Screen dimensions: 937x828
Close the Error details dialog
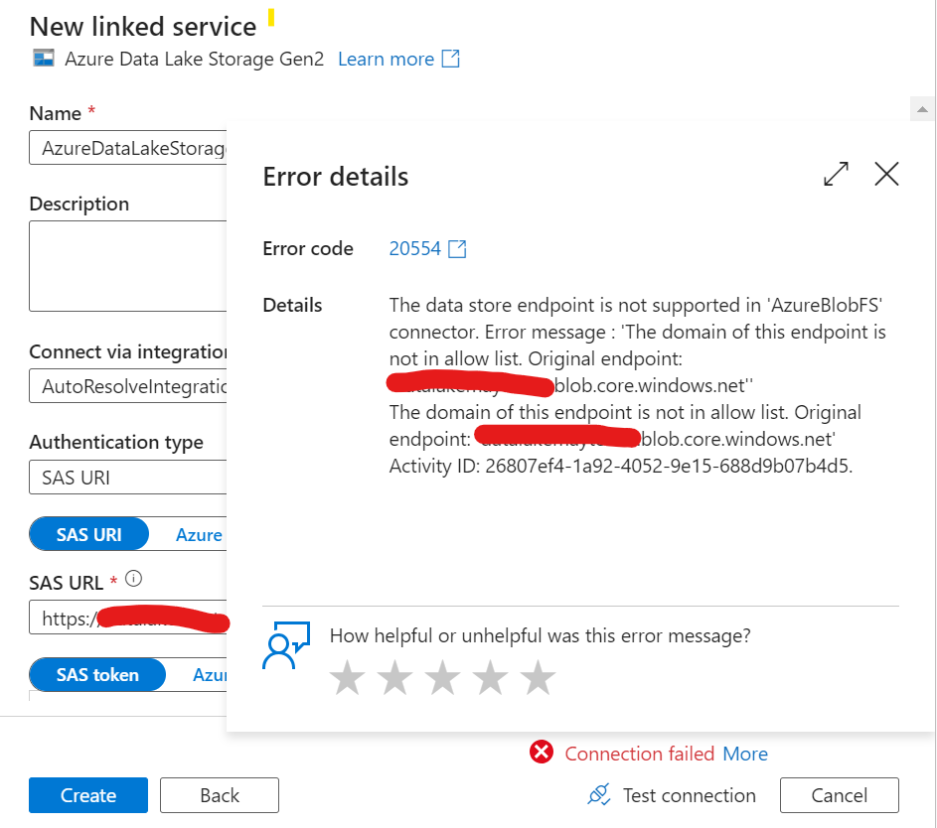click(x=886, y=174)
